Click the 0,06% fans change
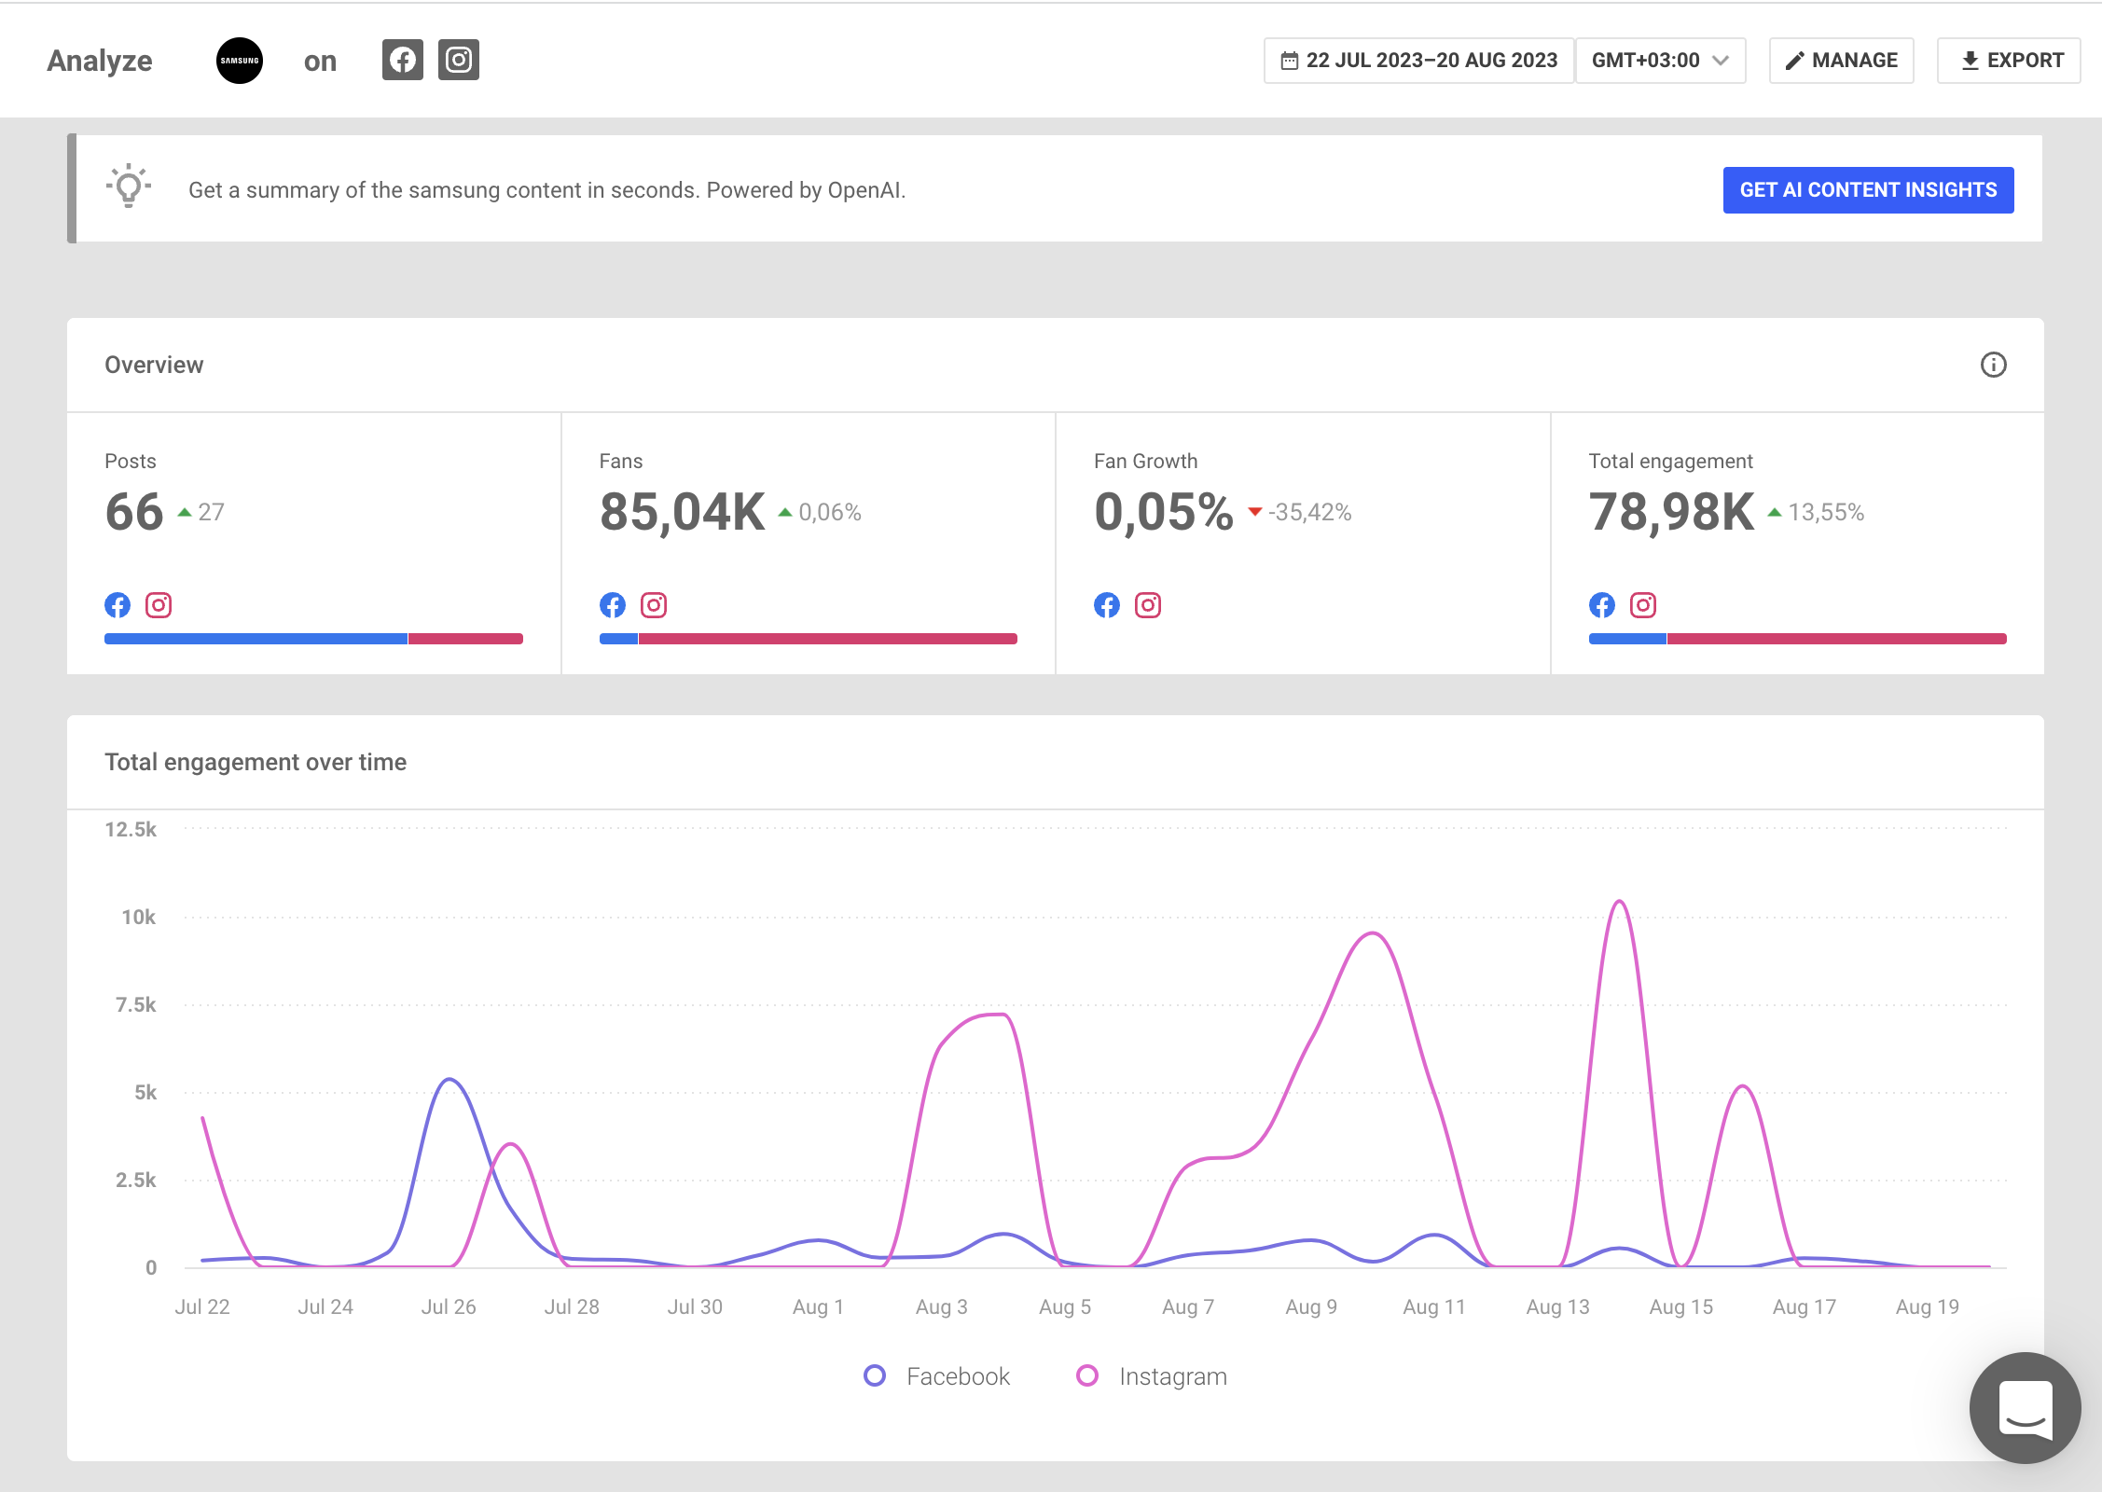The image size is (2102, 1492). point(820,512)
